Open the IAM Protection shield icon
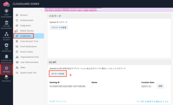 click(6, 45)
